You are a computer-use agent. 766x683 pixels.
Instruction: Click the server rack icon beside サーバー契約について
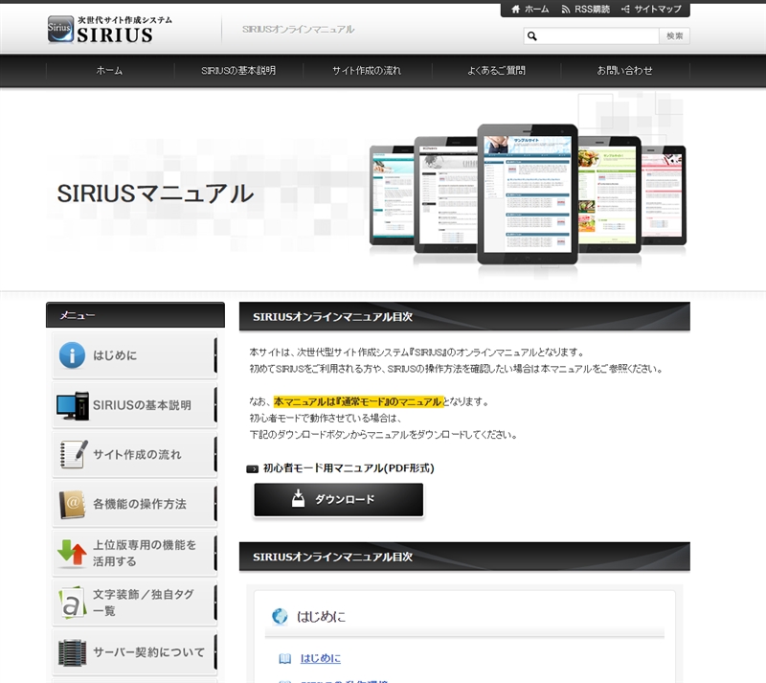coord(72,652)
